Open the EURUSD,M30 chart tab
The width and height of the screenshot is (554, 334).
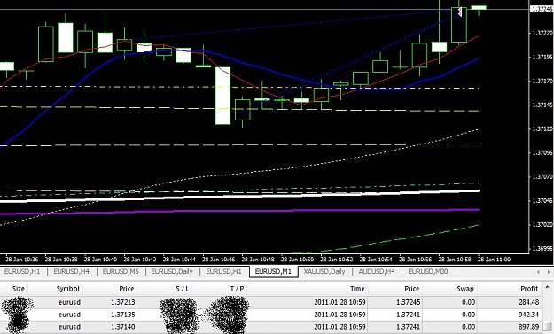pyautogui.click(x=427, y=271)
